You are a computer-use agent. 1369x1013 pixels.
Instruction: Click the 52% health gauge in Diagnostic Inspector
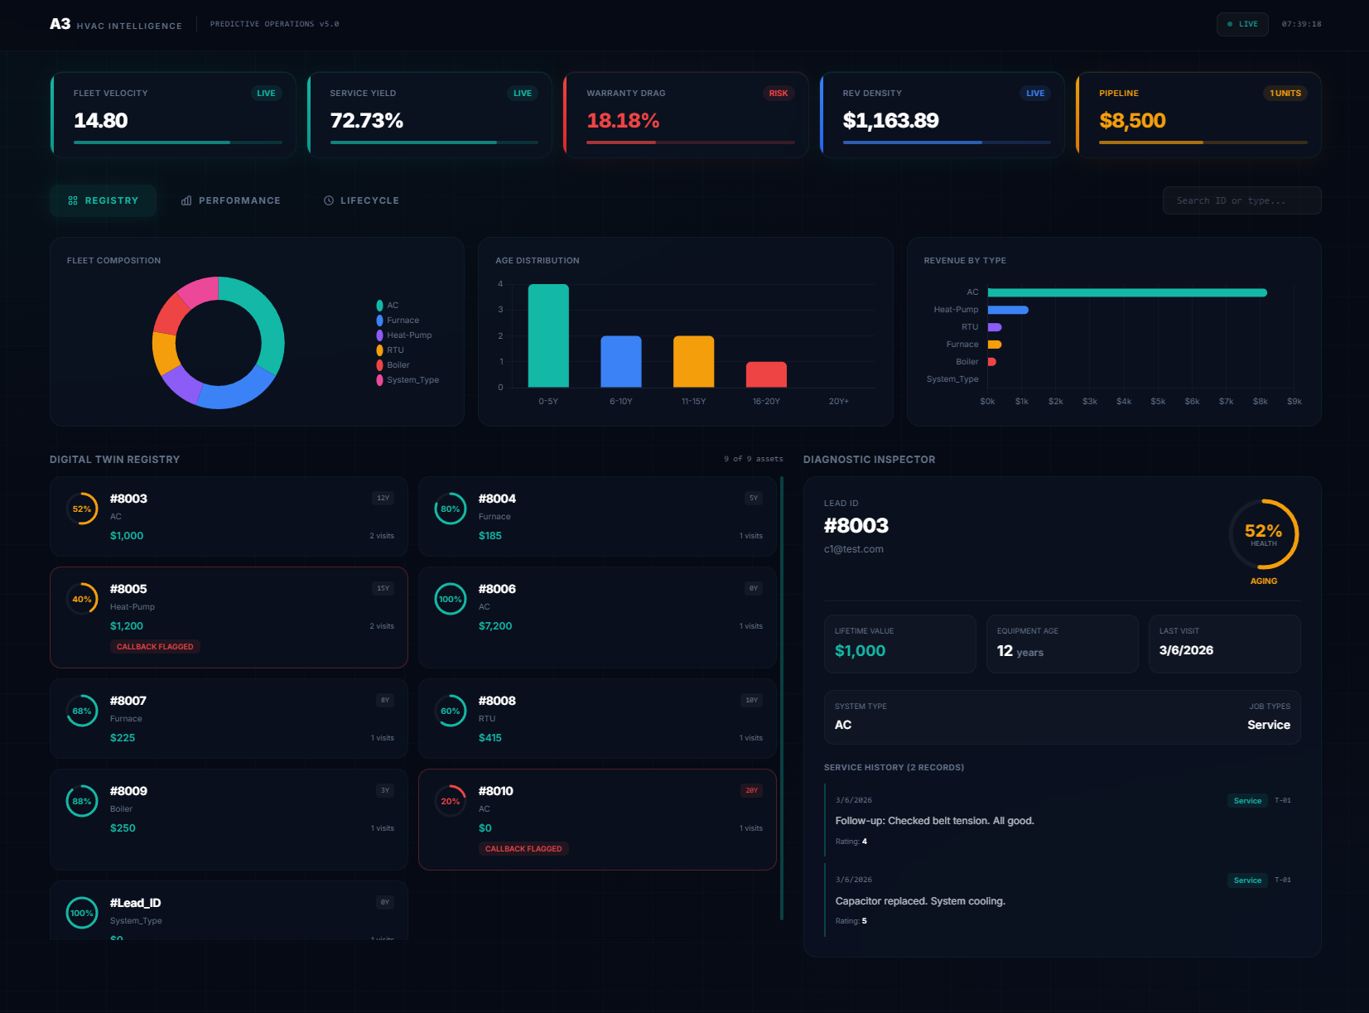(1262, 534)
